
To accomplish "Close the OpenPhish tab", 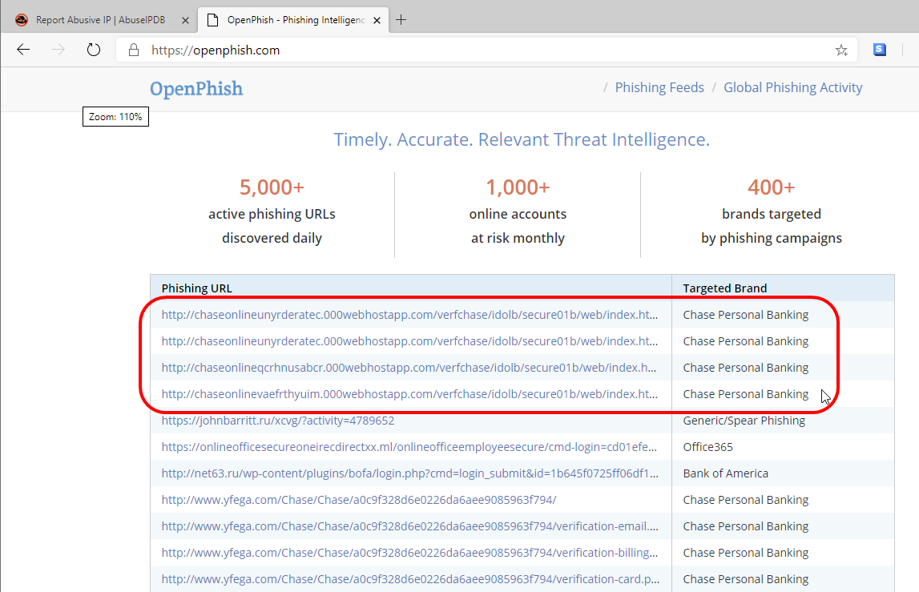I will [377, 20].
